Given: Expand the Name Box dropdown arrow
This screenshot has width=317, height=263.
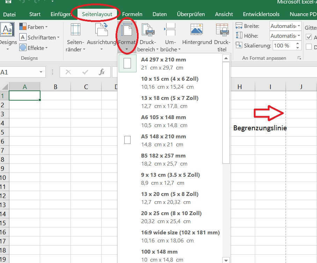Looking at the screenshot, I should click(x=41, y=72).
